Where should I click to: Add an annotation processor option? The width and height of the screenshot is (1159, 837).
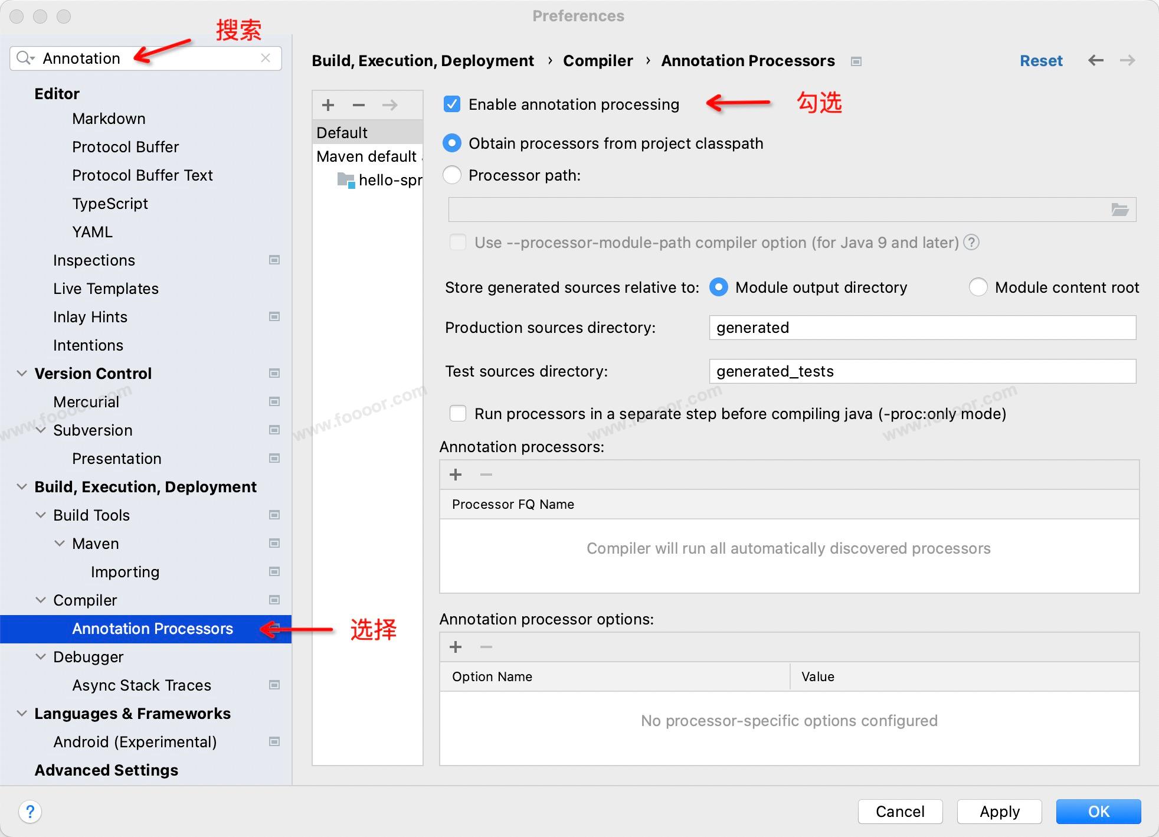(456, 647)
